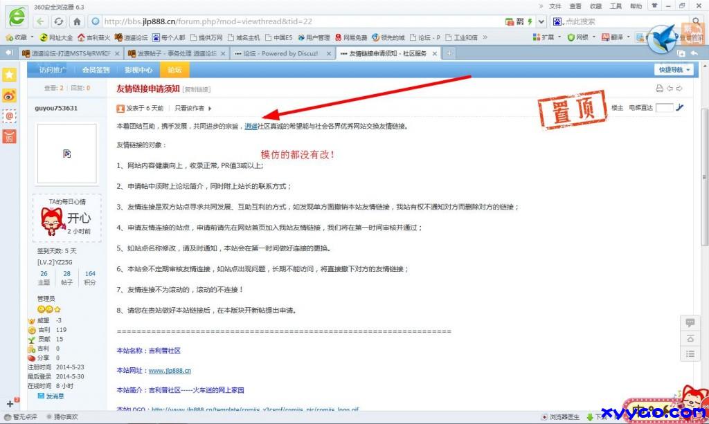Open the Weibo icon in the left sidebar
This screenshot has height=424, width=709.
(10, 96)
